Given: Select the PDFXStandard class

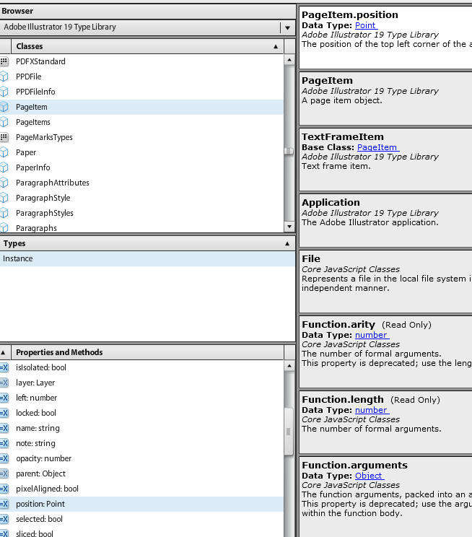Looking at the screenshot, I should tap(141, 61).
